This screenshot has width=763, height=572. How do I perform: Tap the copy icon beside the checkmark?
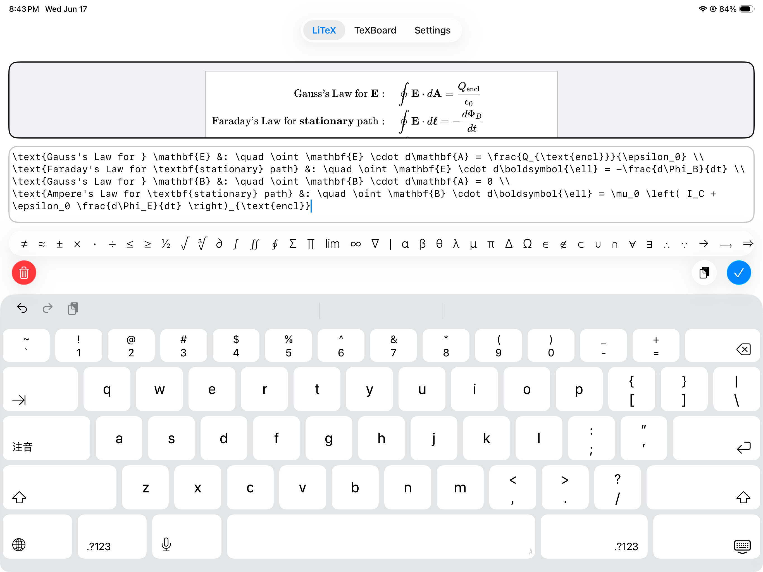704,273
